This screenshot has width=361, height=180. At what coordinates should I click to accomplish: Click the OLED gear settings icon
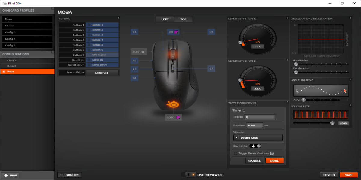pyautogui.click(x=143, y=52)
